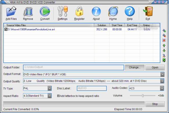Click the 04:44:11 end time cell
Screen dimensions: 169x113
pos(132,29)
